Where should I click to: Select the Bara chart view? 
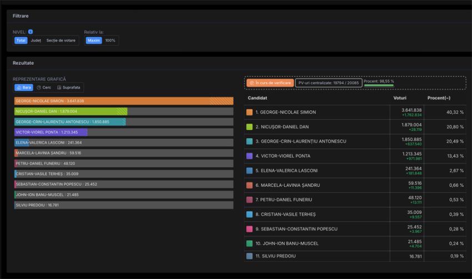24,88
